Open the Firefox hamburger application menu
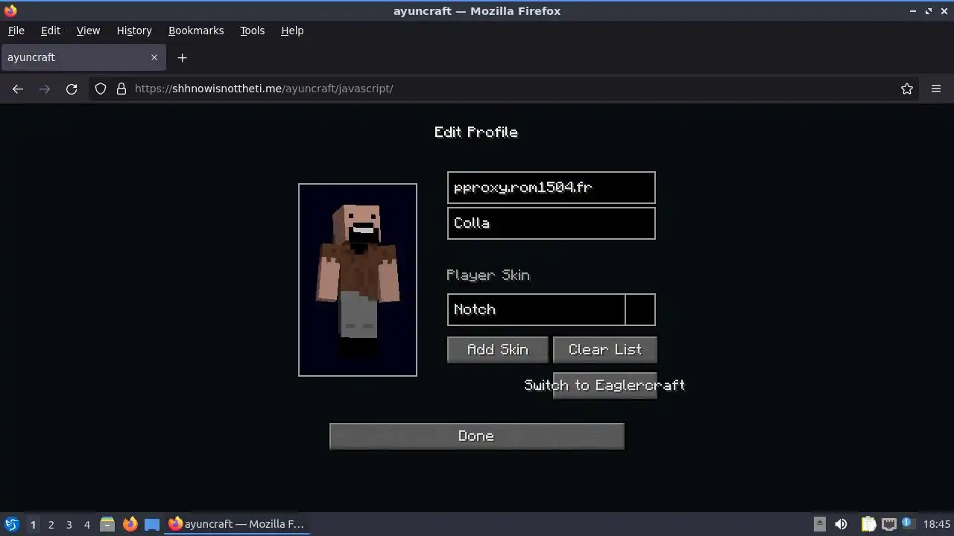The width and height of the screenshot is (954, 536). point(936,89)
